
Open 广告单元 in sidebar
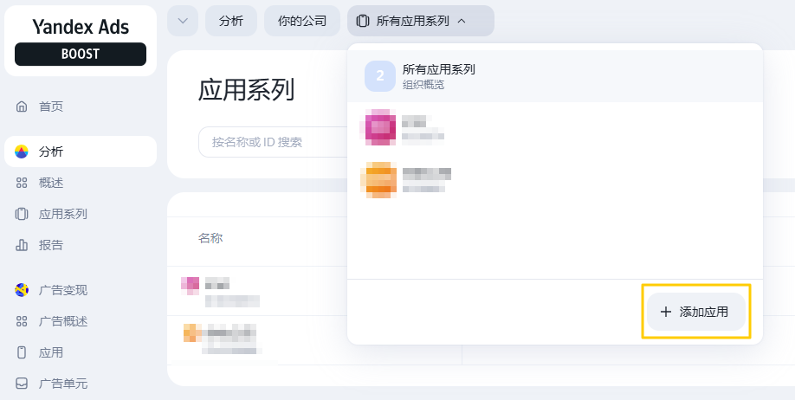pyautogui.click(x=81, y=384)
